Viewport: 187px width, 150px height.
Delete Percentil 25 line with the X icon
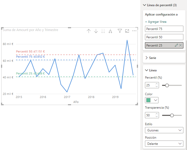(181, 45)
